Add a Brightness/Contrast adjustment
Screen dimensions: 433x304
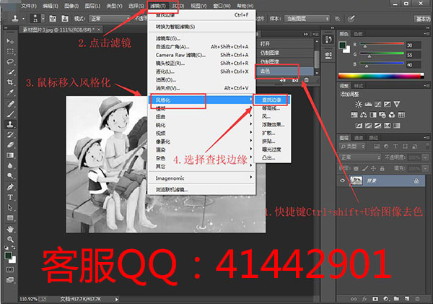coord(359,104)
